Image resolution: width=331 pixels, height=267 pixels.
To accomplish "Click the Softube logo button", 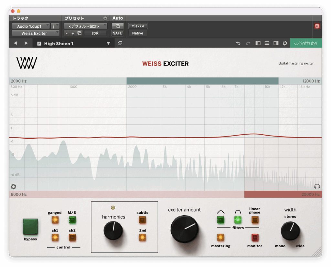I will (x=306, y=43).
